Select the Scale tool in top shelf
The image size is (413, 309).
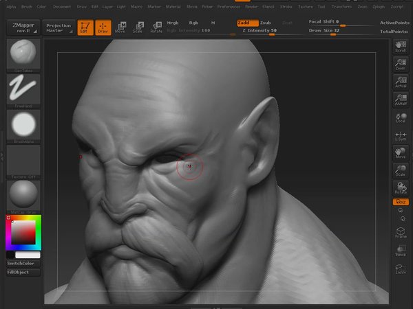(138, 27)
